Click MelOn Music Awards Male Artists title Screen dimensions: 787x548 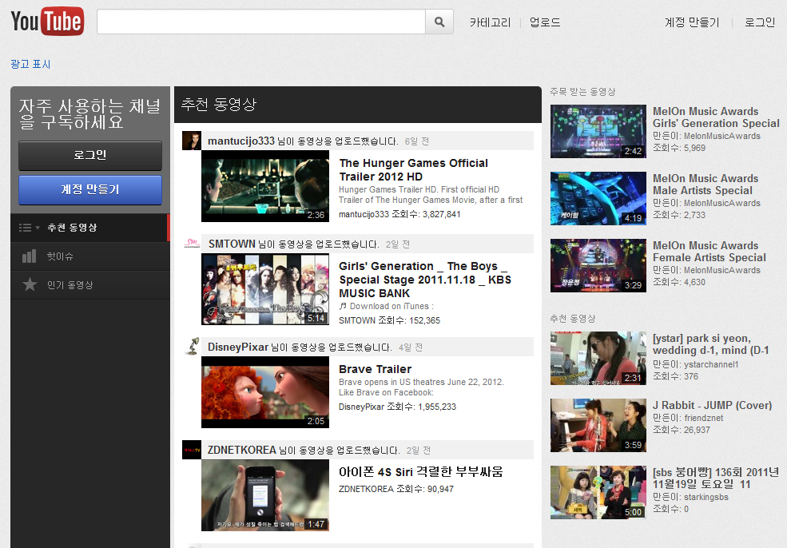(706, 185)
